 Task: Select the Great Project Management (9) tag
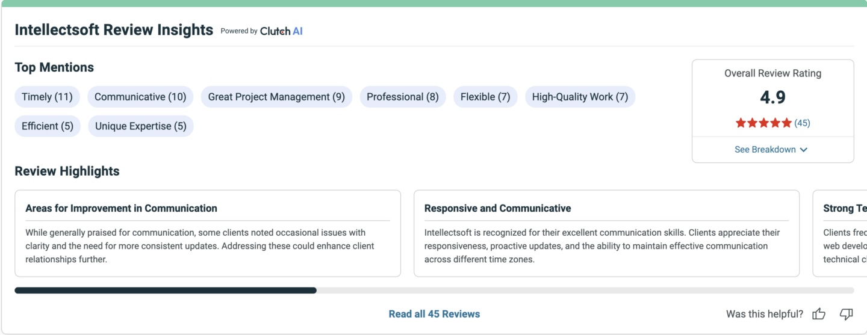[276, 97]
